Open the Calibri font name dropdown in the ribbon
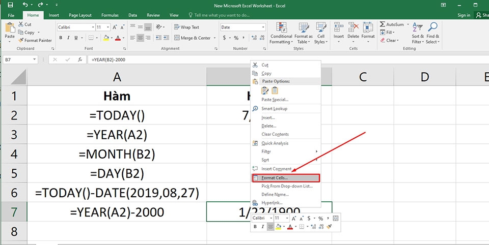The width and height of the screenshot is (489, 245). (93, 27)
